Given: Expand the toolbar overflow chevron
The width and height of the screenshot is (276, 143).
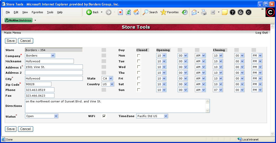Looking at the screenshot, I should (x=263, y=9).
